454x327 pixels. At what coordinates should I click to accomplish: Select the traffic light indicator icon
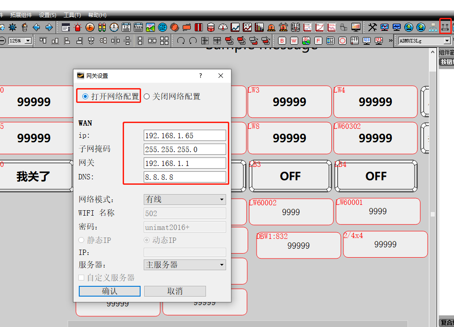coord(102,27)
